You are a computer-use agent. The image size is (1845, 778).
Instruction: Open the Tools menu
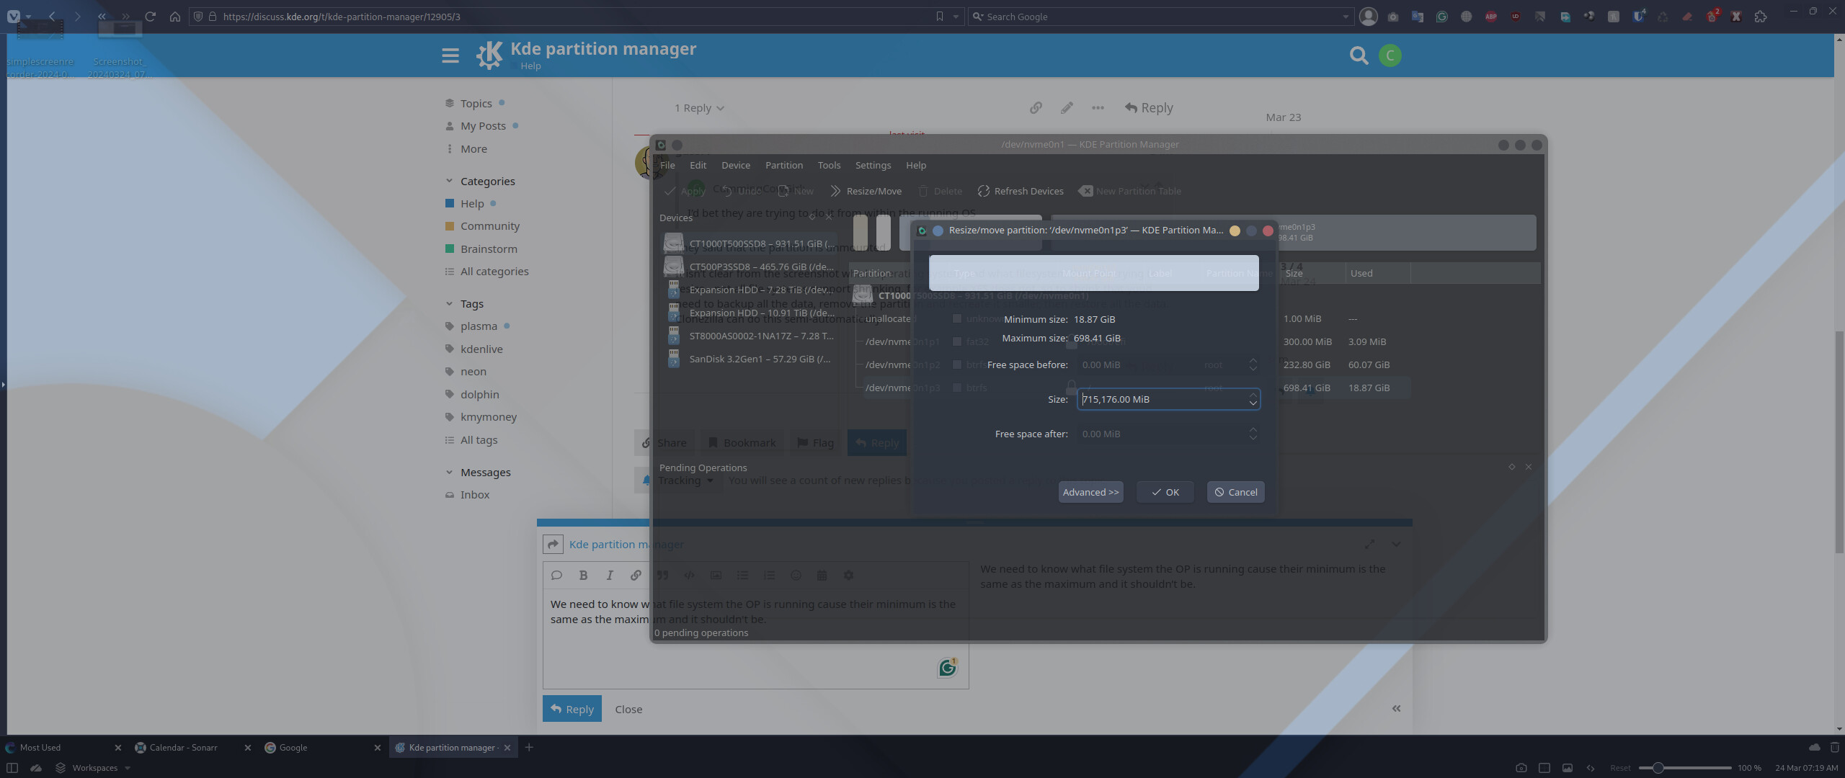(829, 165)
